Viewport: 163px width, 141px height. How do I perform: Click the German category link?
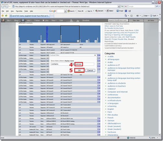[111, 121]
